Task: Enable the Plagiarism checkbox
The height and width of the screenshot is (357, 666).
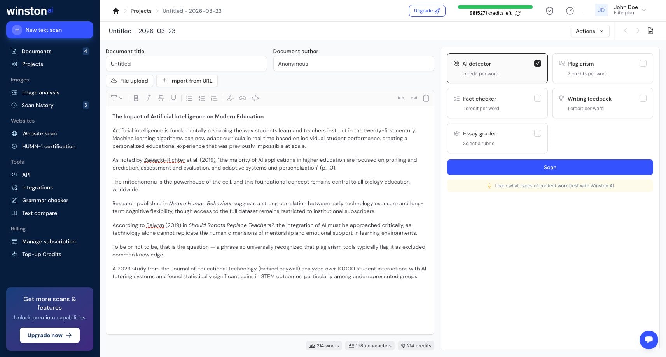Action: (643, 63)
